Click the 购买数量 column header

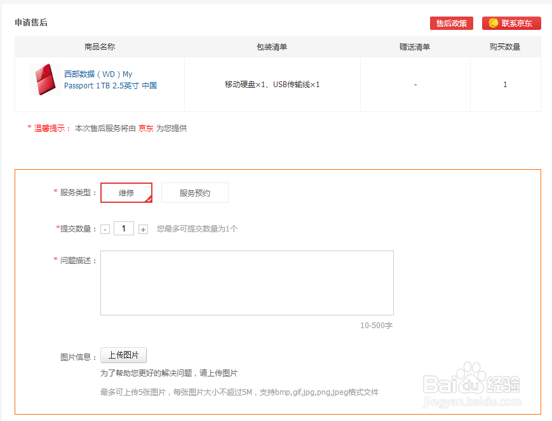coord(505,47)
